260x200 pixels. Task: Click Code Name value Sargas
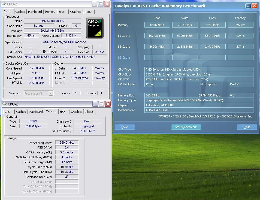point(39,26)
